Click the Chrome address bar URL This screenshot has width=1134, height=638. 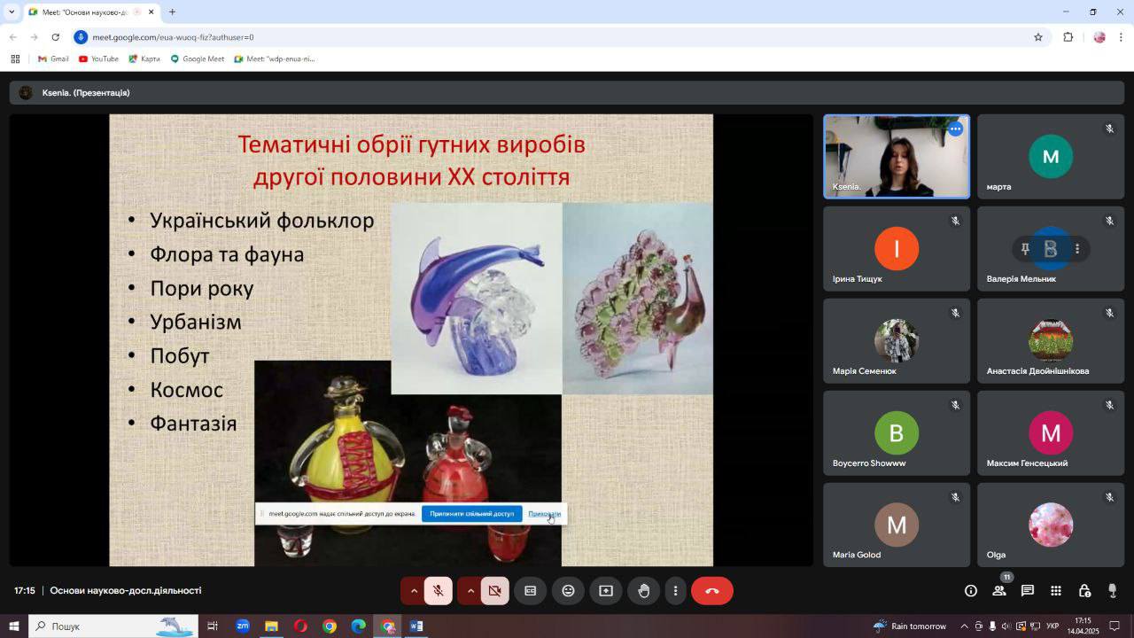tap(173, 37)
